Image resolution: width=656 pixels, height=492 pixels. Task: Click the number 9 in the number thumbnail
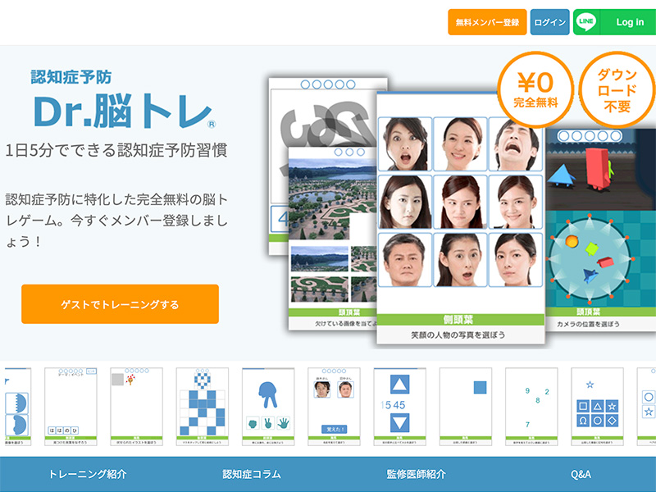pos(527,390)
